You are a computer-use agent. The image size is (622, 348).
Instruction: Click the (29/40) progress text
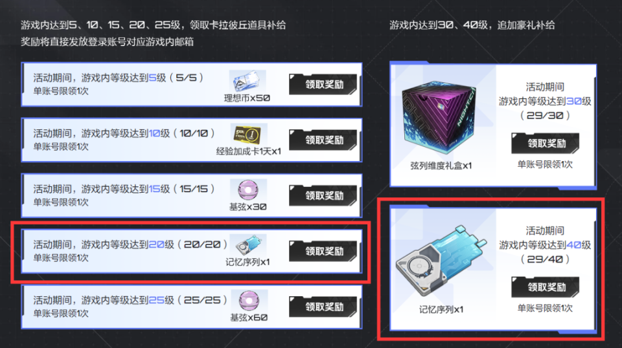pyautogui.click(x=545, y=259)
